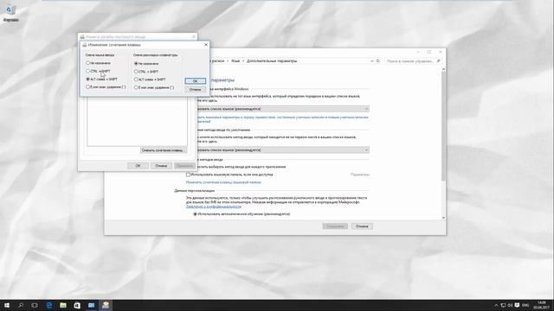This screenshot has height=311, width=554.
Task: Click the Control Panel search field
Action: 409,61
